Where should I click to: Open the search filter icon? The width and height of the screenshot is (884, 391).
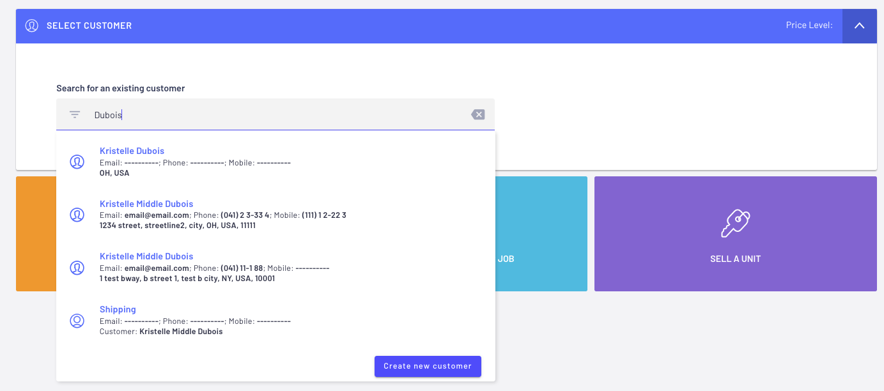click(x=75, y=115)
